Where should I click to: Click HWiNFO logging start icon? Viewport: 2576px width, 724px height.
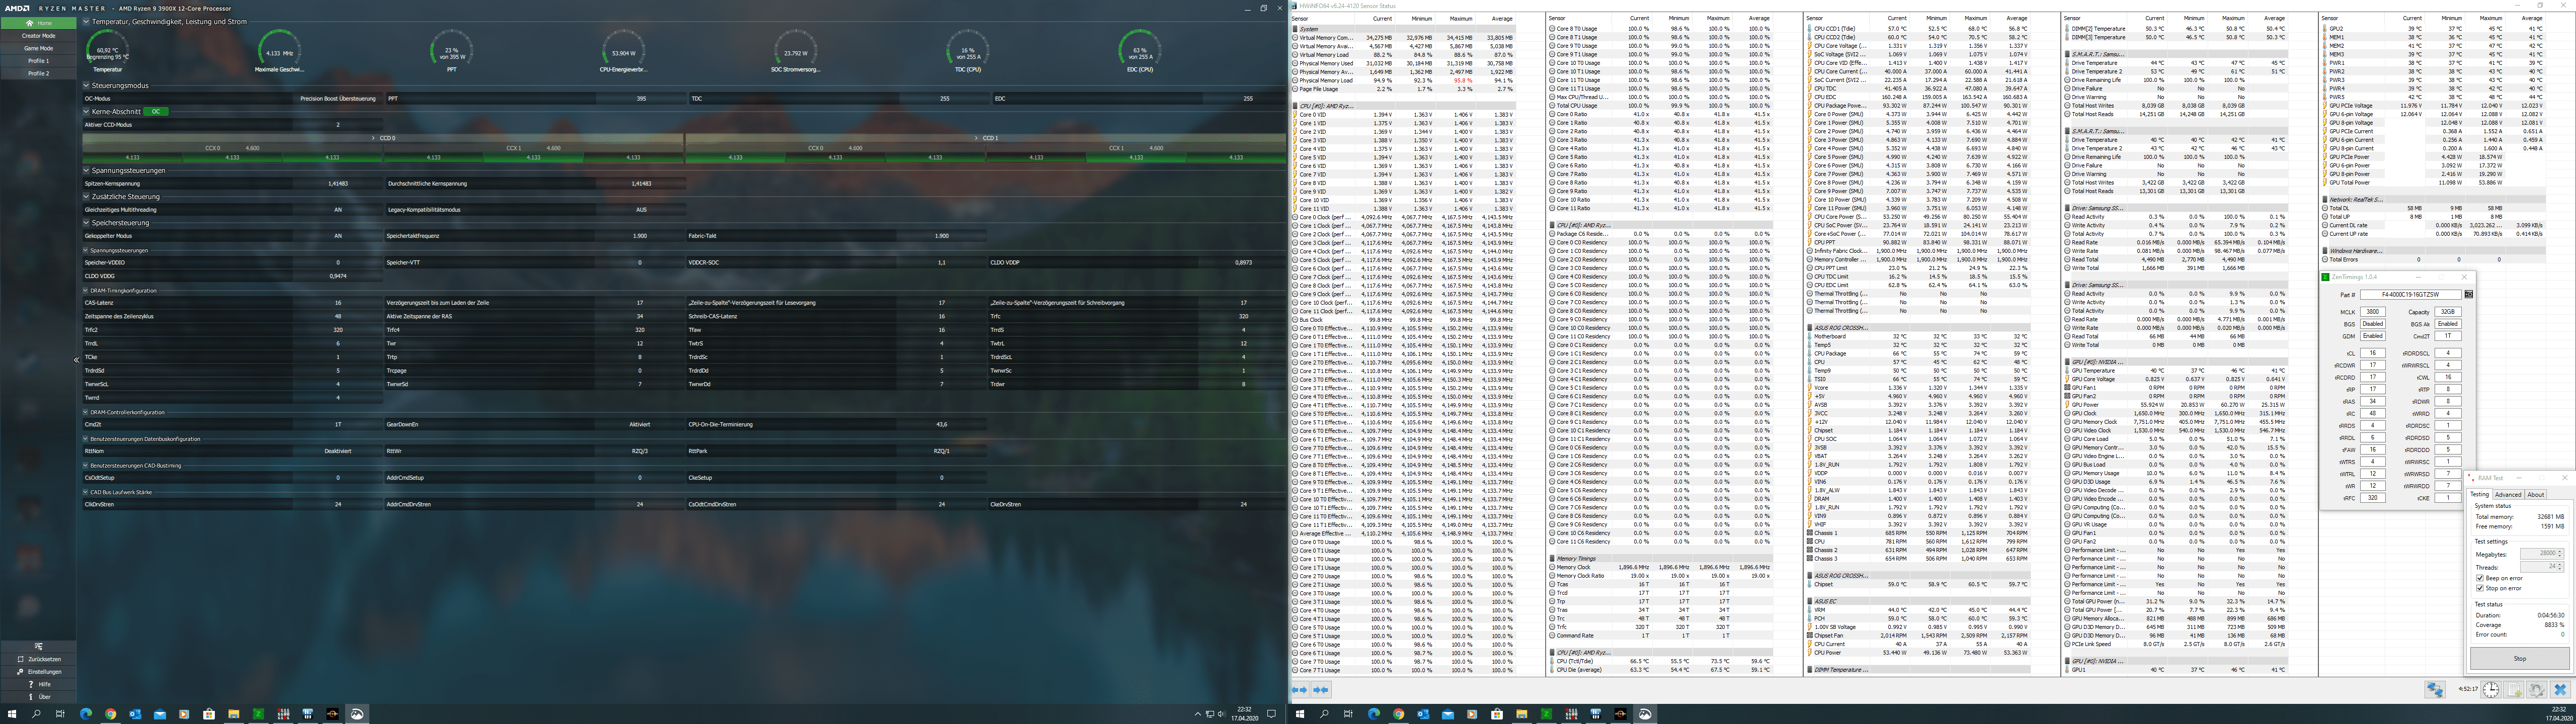[2514, 690]
